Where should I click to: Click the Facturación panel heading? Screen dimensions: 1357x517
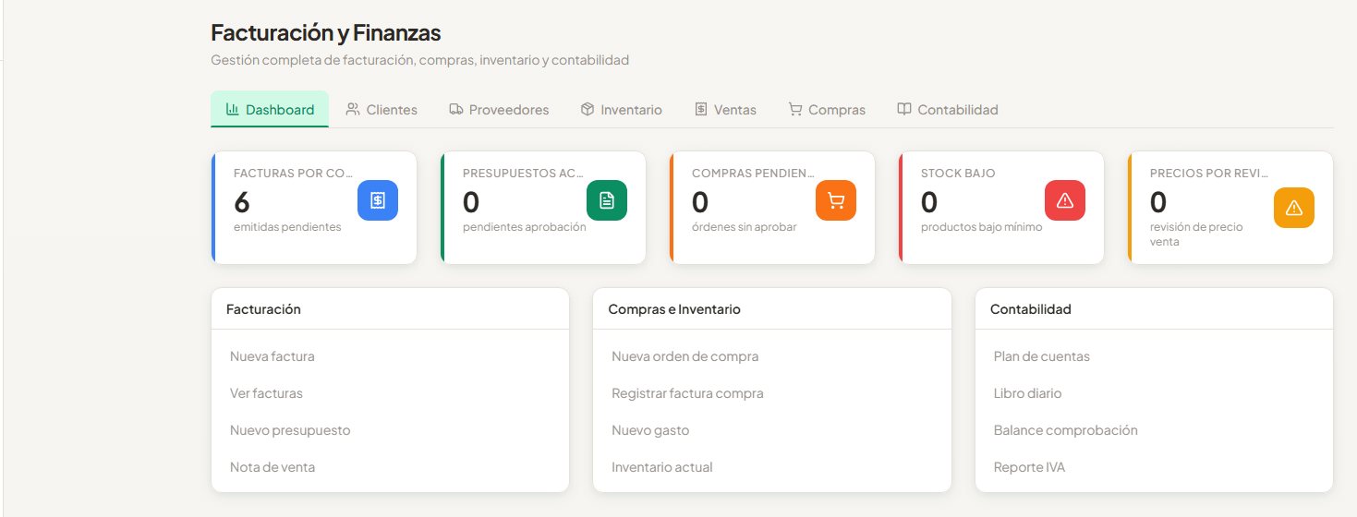(263, 309)
